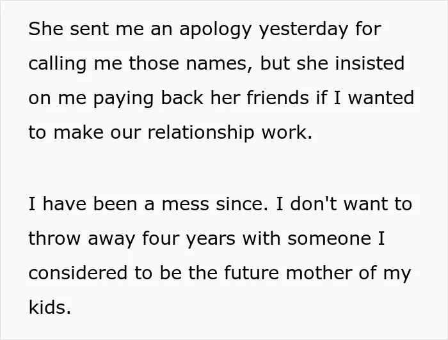The image size is (448, 340).
Task: Click the word "insisted"
Action: tap(370, 63)
